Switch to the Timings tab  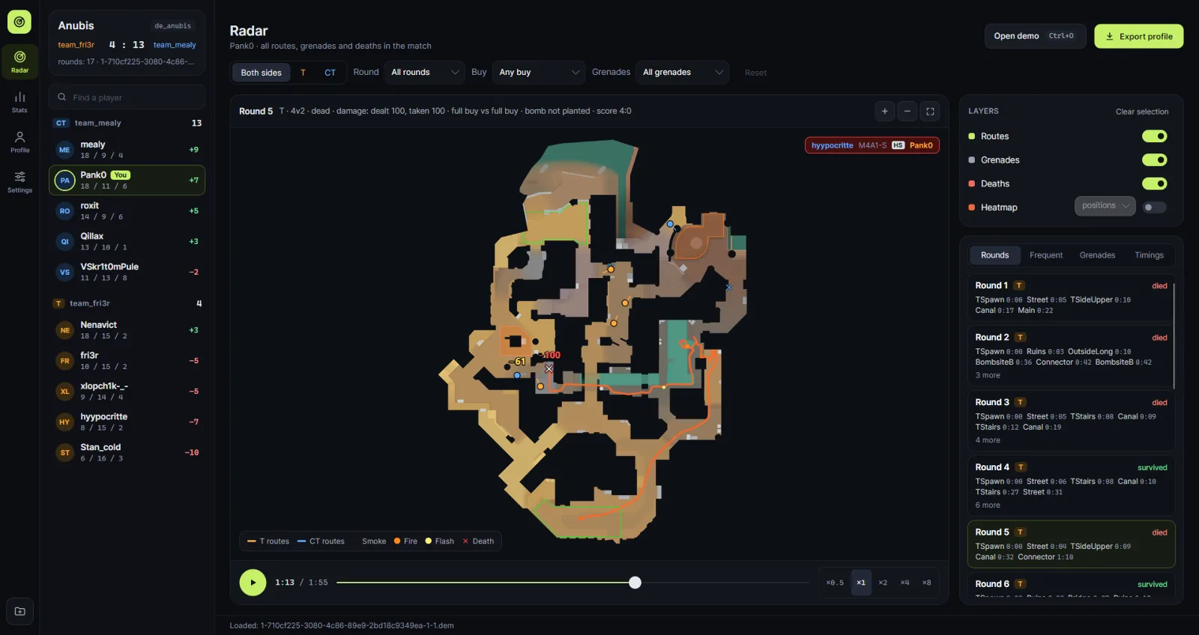[x=1149, y=255]
